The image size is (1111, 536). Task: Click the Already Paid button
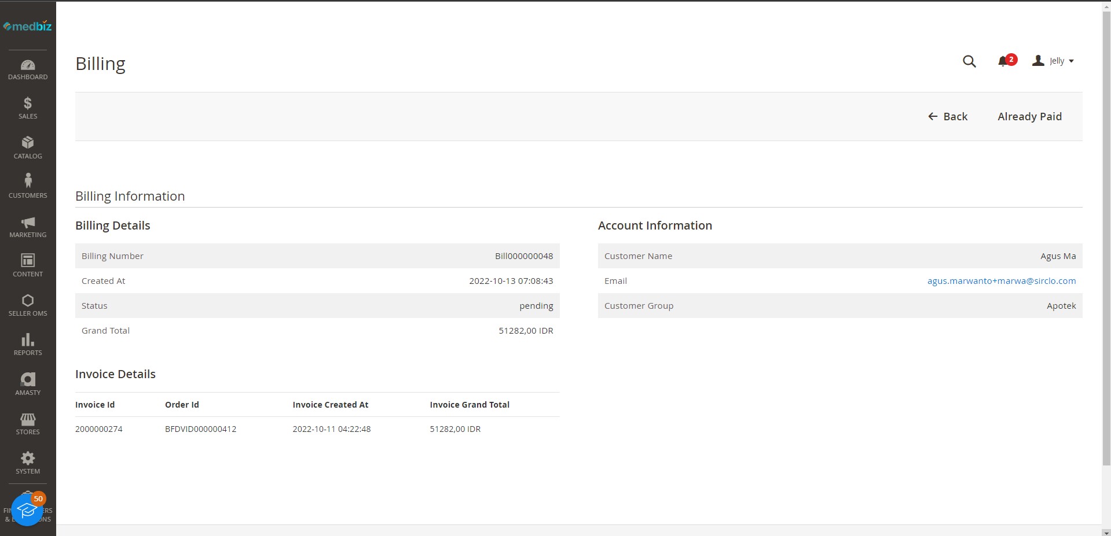1029,116
